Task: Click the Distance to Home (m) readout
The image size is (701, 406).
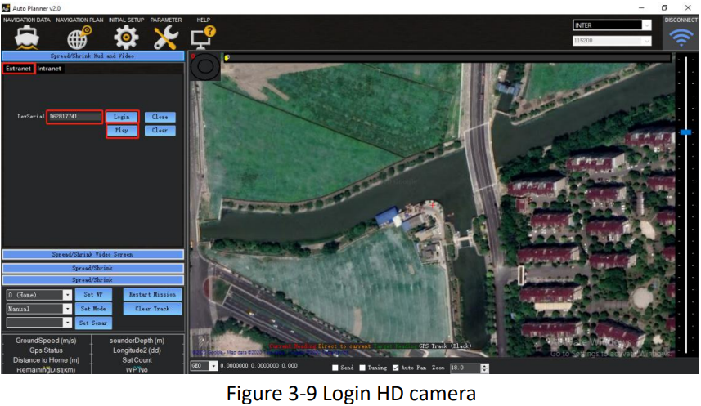Action: click(46, 360)
